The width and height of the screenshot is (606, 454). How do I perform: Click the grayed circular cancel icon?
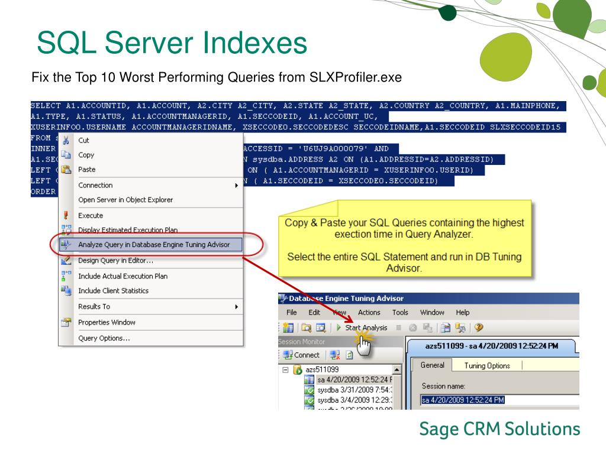pyautogui.click(x=412, y=327)
